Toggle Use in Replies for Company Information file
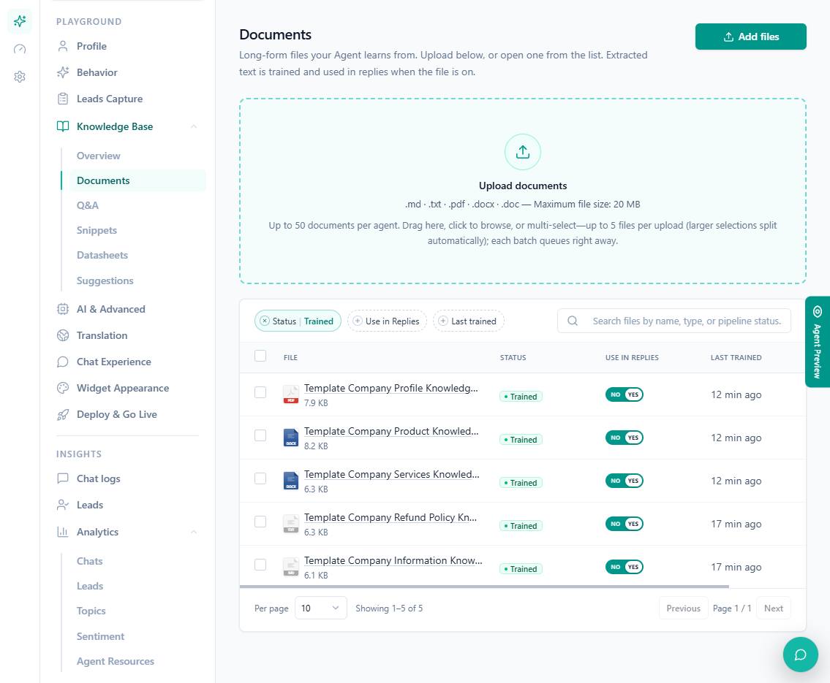Image resolution: width=830 pixels, height=683 pixels. pyautogui.click(x=624, y=567)
